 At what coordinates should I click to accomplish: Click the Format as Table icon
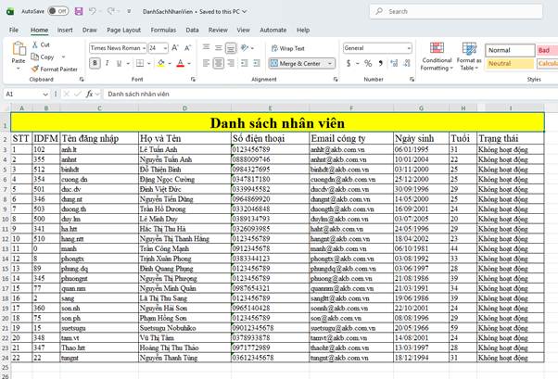[469, 50]
